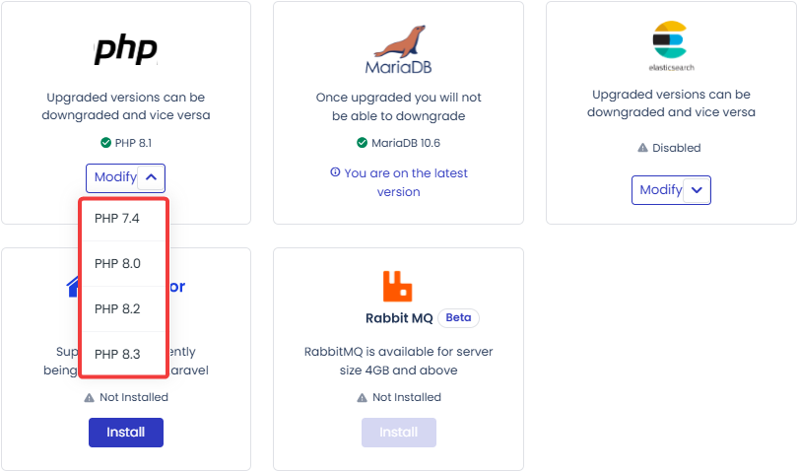This screenshot has height=472, width=798.
Task: Click green check icon beside PHP 8.1
Action: [105, 143]
